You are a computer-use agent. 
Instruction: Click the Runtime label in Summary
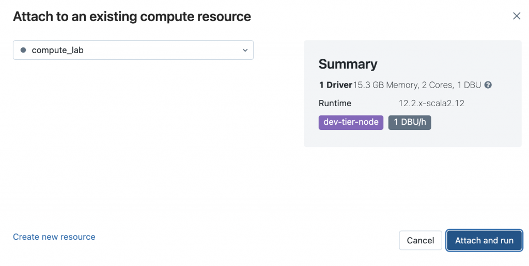pos(335,103)
